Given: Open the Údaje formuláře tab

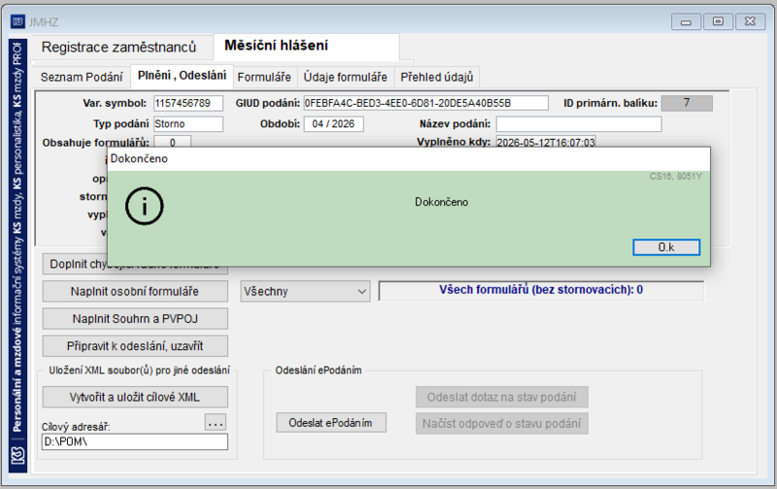Looking at the screenshot, I should (x=346, y=78).
